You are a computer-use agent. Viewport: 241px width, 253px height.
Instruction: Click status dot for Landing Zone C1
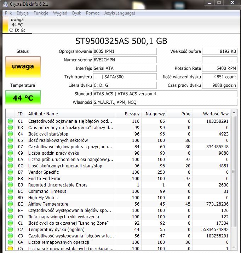[x=10, y=223]
